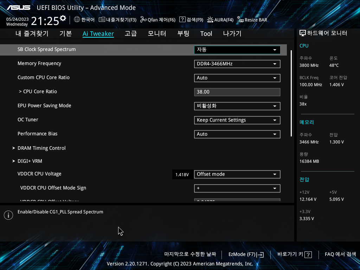Open Qfan 제어(F6) fan icon
360x270 pixels.
pyautogui.click(x=143, y=20)
